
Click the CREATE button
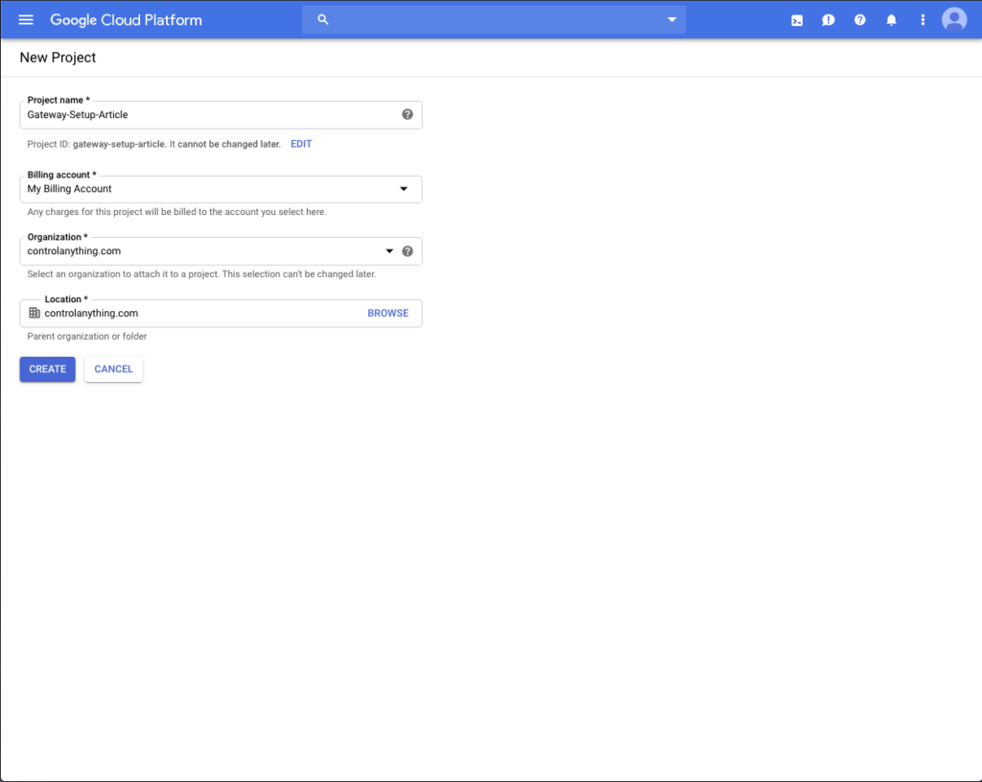pos(48,369)
